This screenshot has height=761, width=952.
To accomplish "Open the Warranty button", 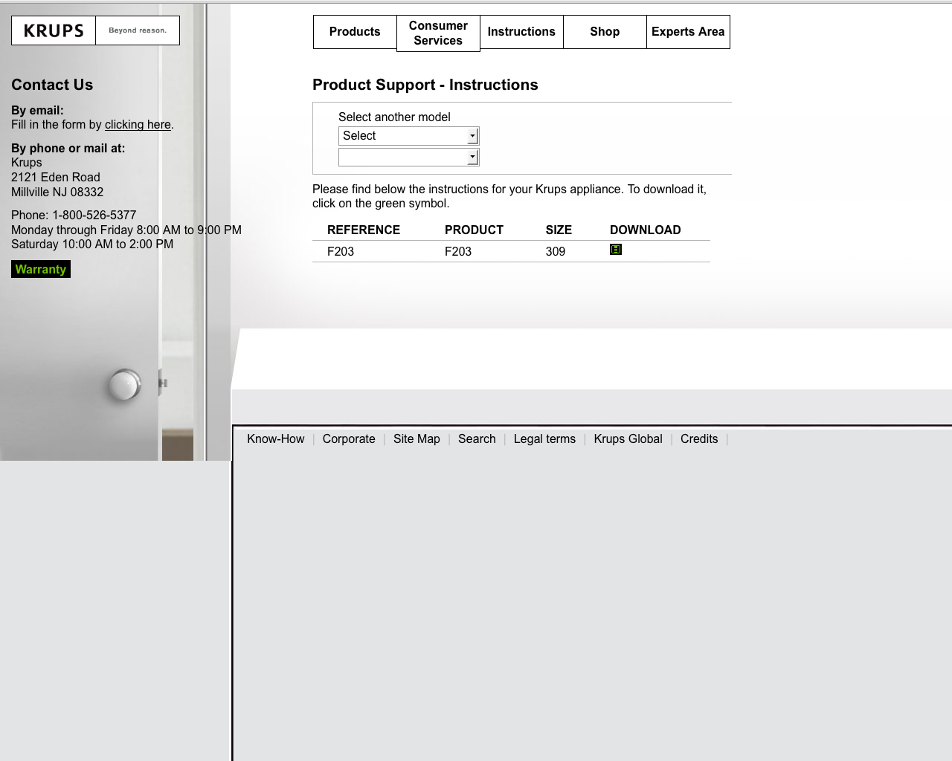I will point(41,269).
